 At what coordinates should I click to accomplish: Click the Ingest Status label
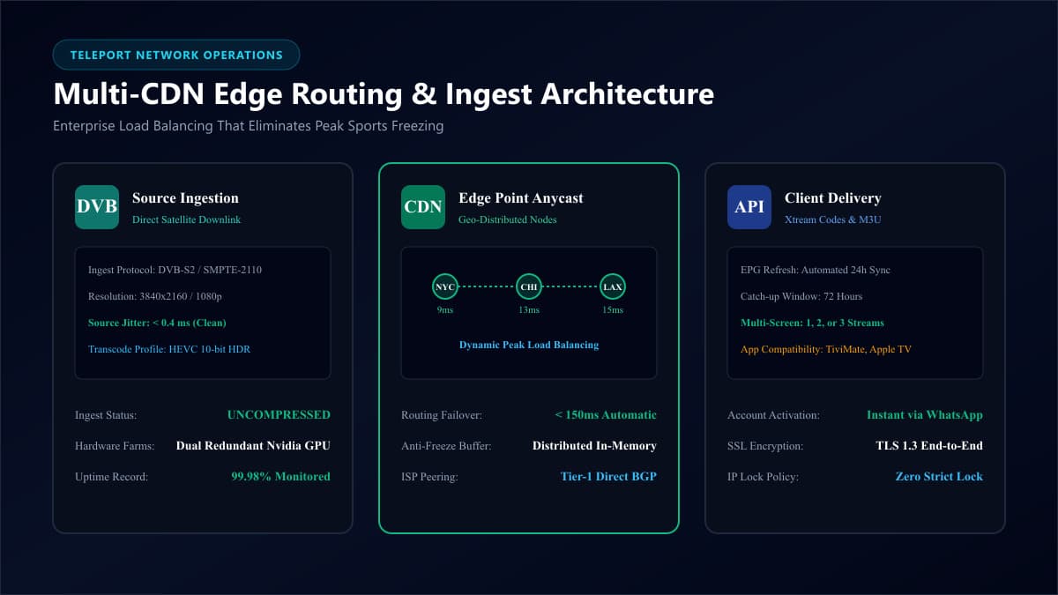click(106, 415)
